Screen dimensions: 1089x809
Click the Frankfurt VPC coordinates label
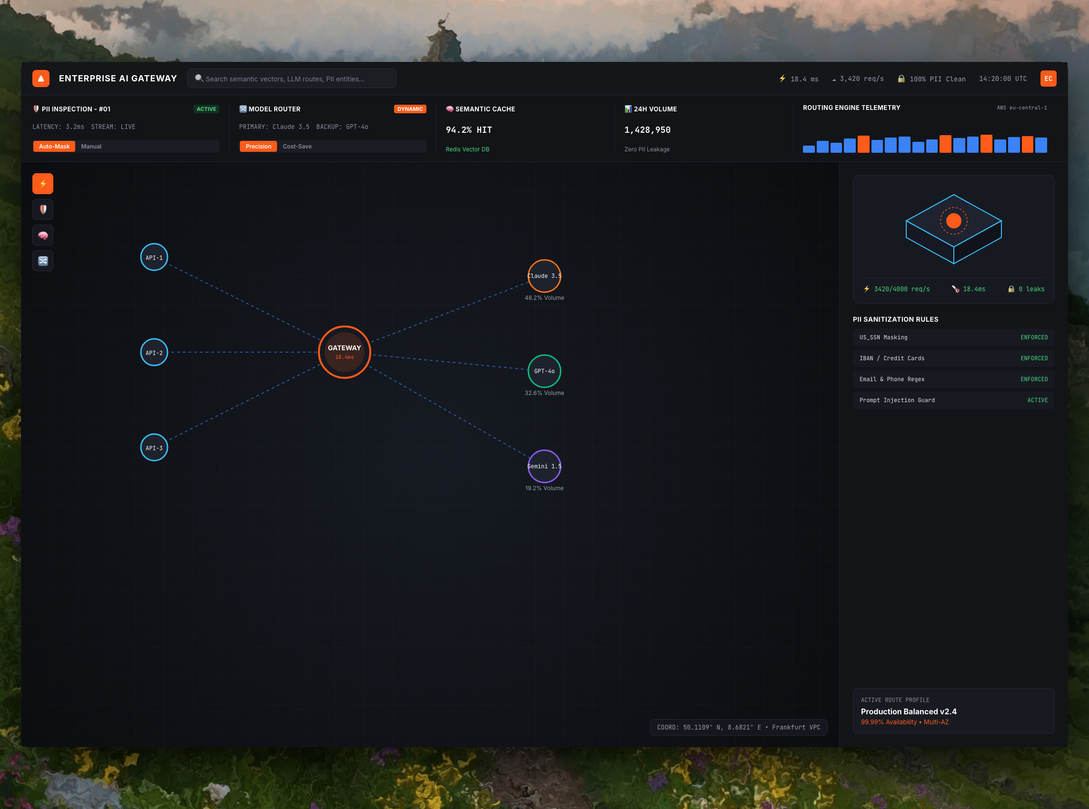point(738,727)
